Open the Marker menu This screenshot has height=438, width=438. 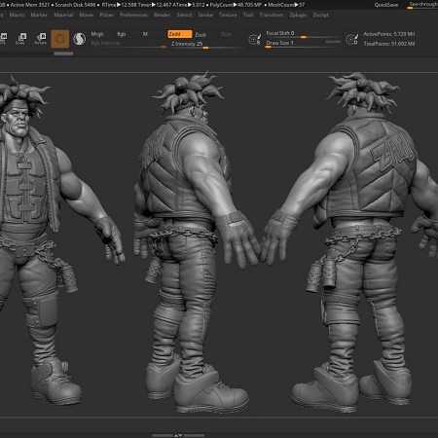[x=39, y=15]
